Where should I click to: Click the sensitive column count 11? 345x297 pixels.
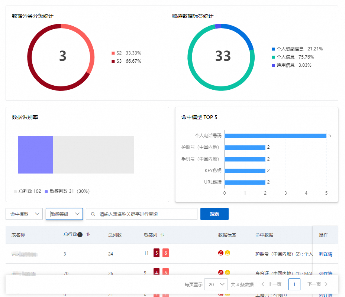[146, 253]
